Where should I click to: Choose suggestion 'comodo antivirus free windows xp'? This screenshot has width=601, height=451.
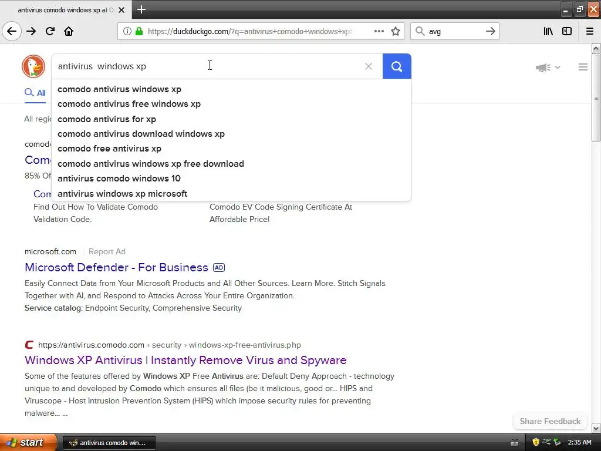pos(231,104)
